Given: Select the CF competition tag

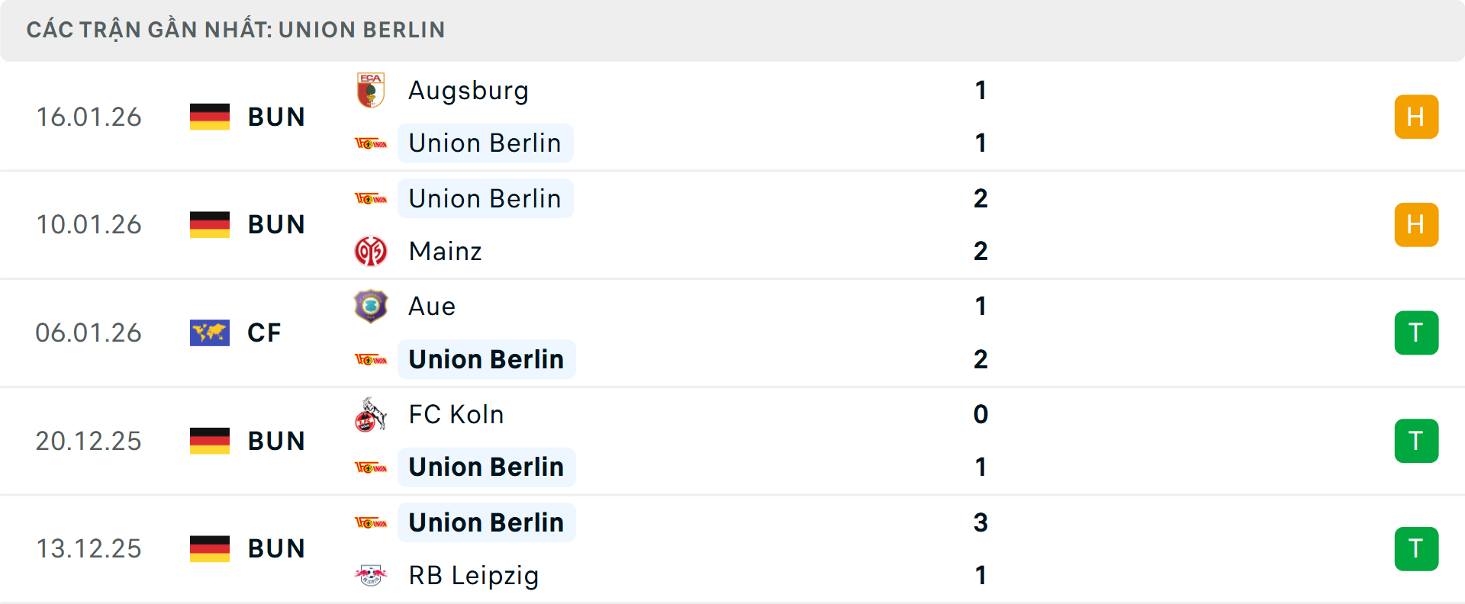Looking at the screenshot, I should click(x=263, y=333).
